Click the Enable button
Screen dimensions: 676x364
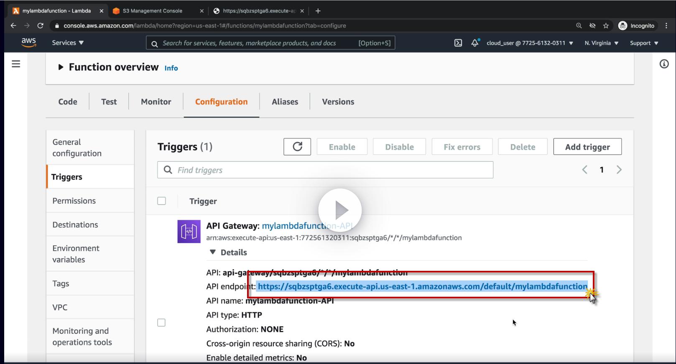[x=342, y=147]
